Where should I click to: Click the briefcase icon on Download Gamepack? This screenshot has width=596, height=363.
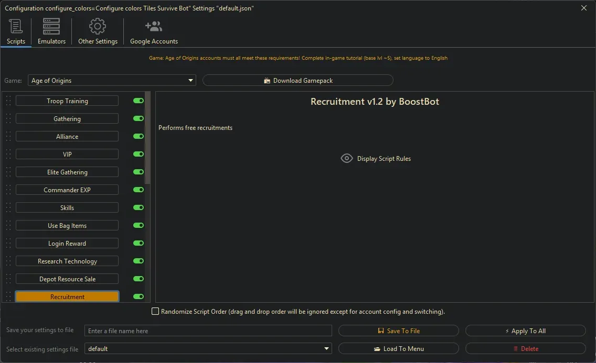coord(268,80)
